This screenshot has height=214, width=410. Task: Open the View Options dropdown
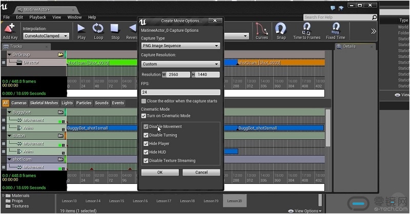tap(304, 211)
